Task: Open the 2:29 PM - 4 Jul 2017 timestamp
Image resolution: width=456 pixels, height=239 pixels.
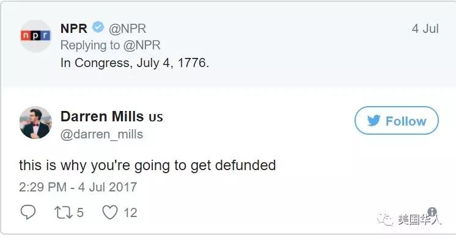Action: click(x=78, y=187)
